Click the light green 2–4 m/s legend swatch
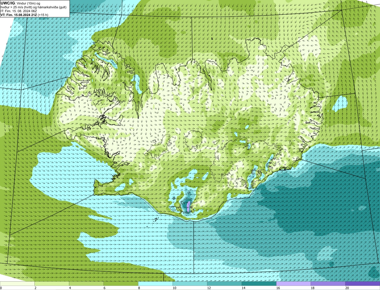The width and height of the screenshot is (380, 290). (52, 283)
